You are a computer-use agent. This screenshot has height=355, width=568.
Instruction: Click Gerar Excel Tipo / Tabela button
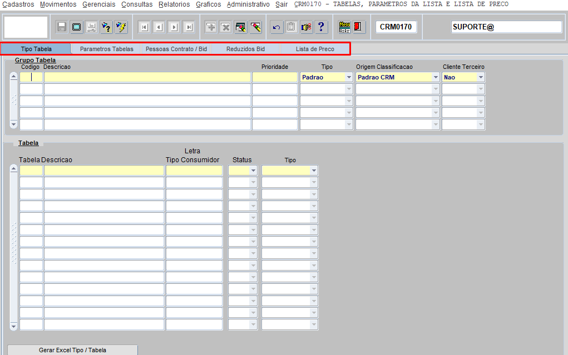(x=72, y=350)
